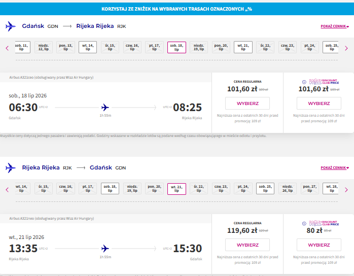Screen dimensions: 354x276
Task: Choose discount club 80 zł with Wybierz
Action: [319, 245]
